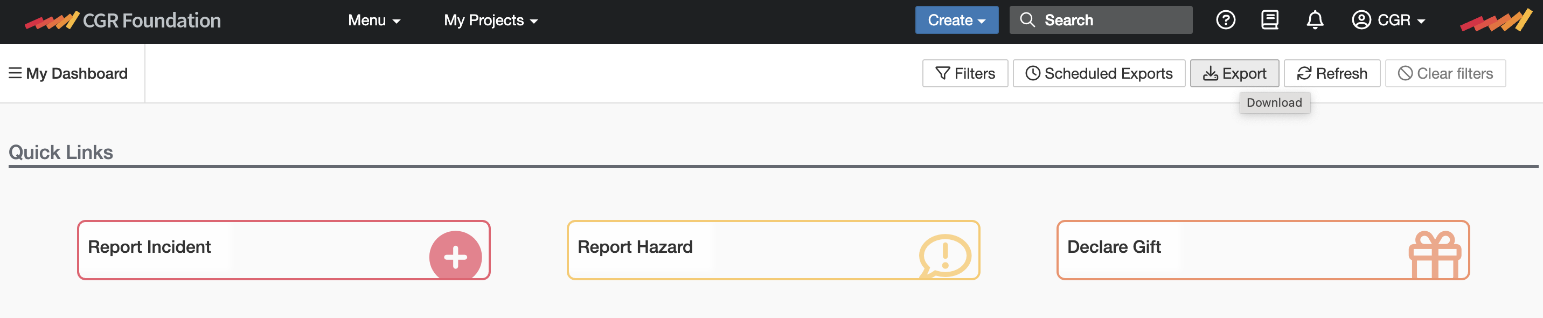Open the help question mark icon
Image resolution: width=1543 pixels, height=318 pixels.
1226,20
